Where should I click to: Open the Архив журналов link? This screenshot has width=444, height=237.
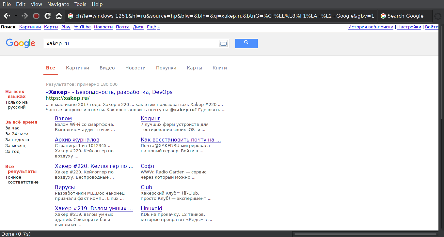(77, 140)
